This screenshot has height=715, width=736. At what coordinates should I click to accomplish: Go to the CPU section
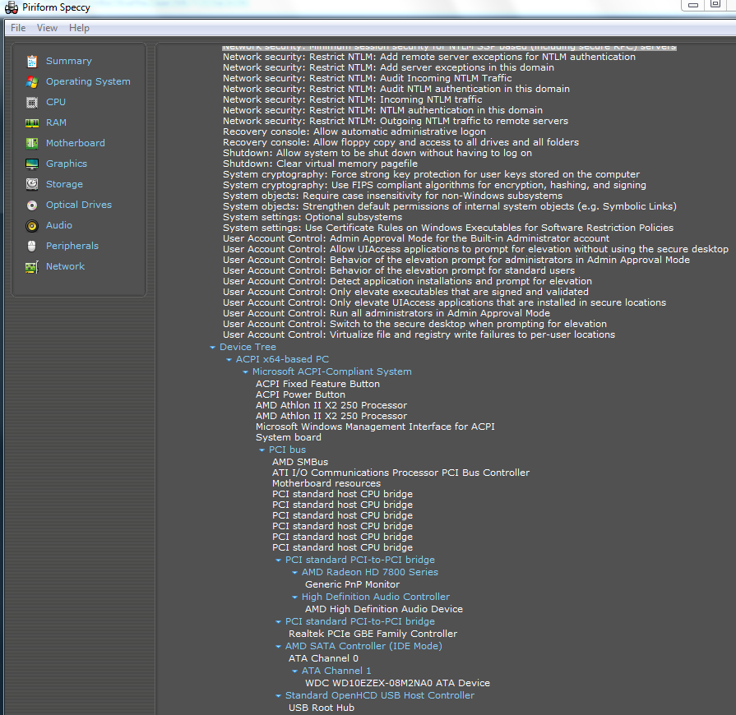pyautogui.click(x=55, y=102)
